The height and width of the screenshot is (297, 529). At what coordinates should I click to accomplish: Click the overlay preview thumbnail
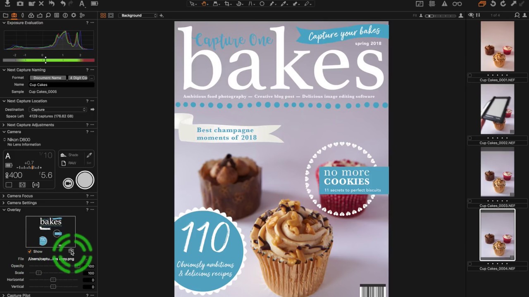[x=50, y=231]
